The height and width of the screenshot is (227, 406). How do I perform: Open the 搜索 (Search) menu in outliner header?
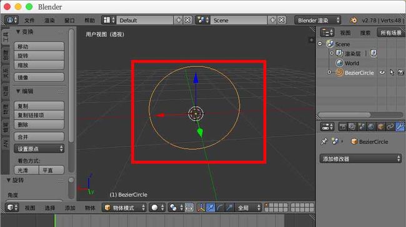[x=365, y=33]
